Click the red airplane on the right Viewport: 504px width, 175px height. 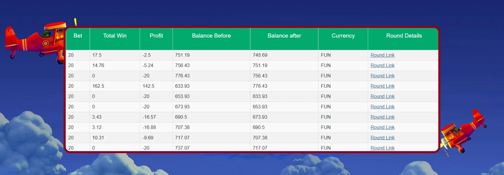[463, 131]
